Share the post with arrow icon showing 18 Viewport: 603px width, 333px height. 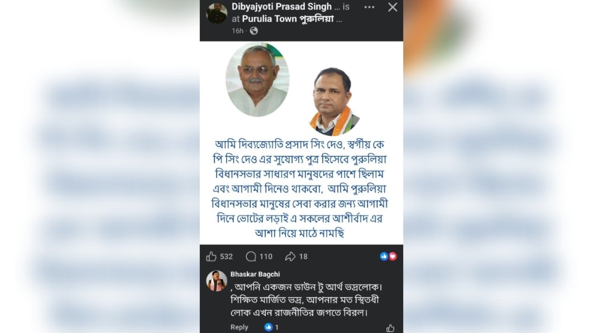296,257
